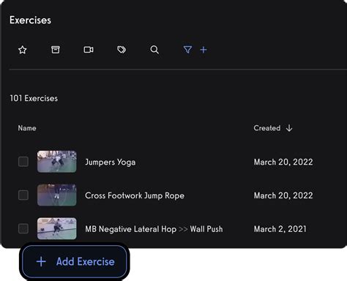Click the blue funnel filter icon
Screen dimensions: 347x281
(x=187, y=50)
